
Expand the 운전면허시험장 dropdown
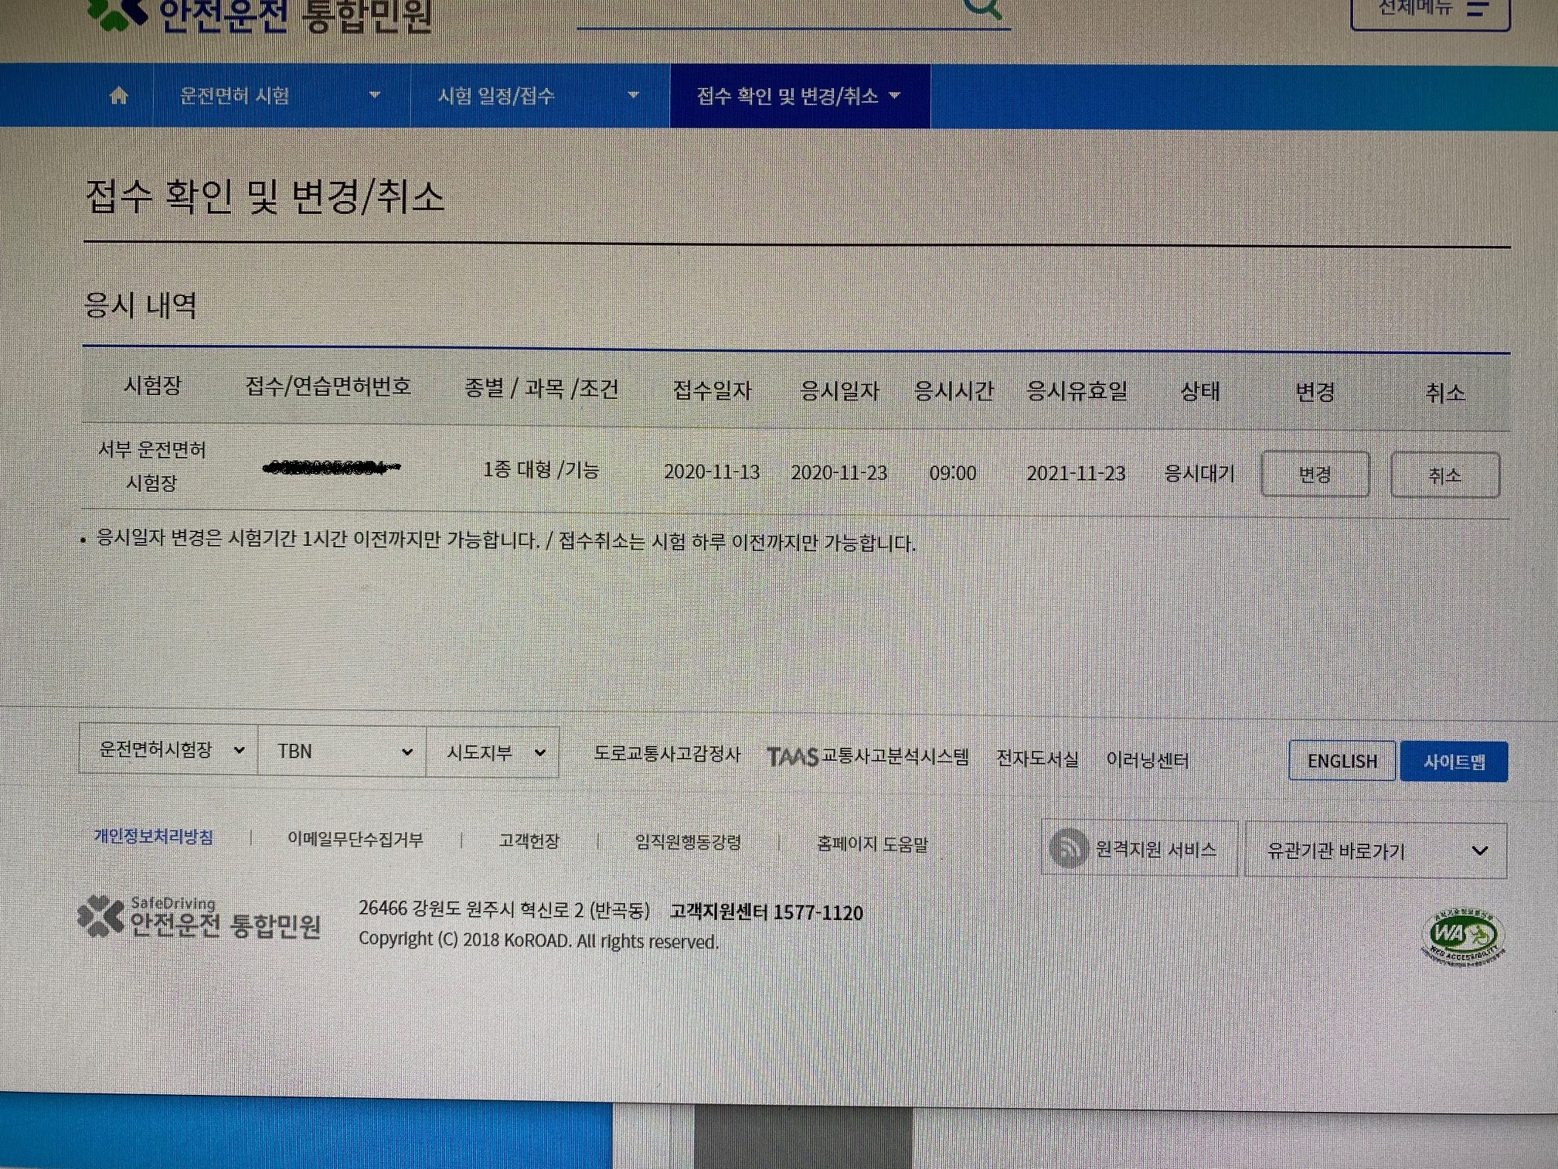(169, 749)
